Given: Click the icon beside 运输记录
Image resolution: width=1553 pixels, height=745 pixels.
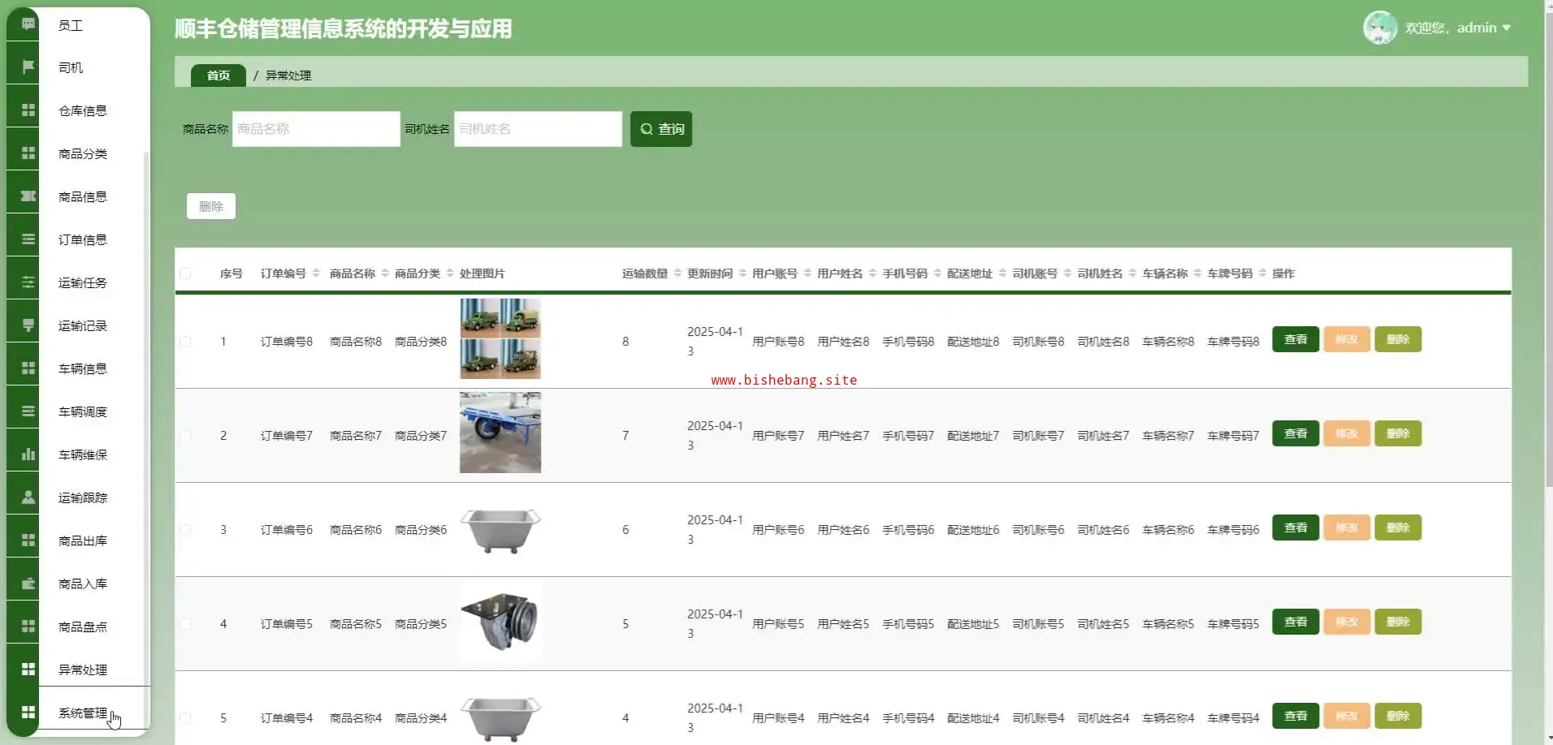Looking at the screenshot, I should pyautogui.click(x=28, y=325).
